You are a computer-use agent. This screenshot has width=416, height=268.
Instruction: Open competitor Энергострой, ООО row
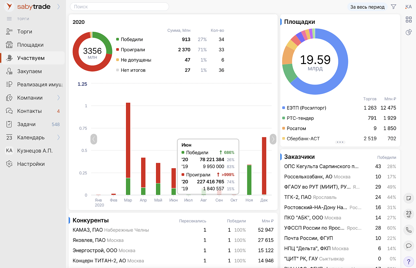click(173, 250)
